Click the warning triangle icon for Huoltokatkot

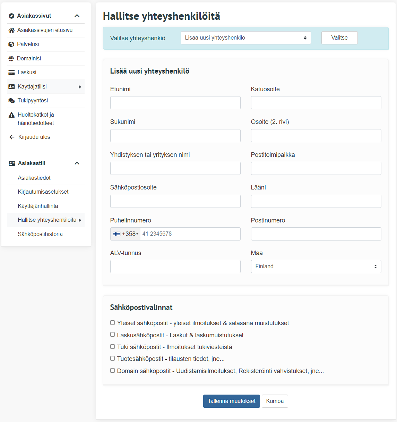[x=11, y=115]
